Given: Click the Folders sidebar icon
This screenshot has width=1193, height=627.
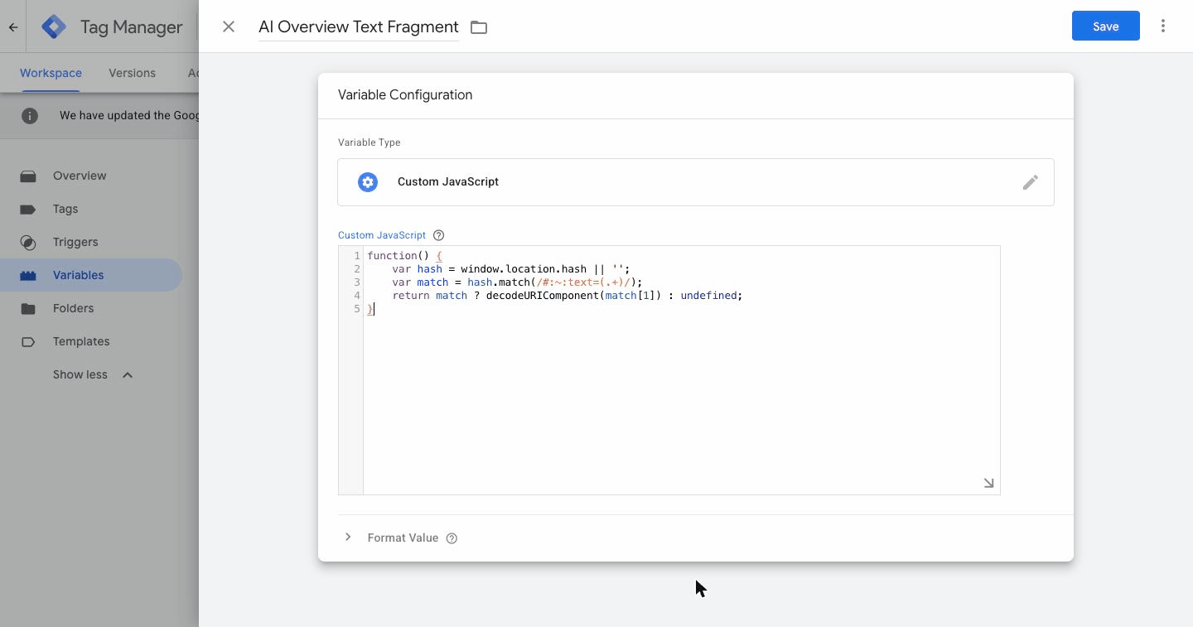Looking at the screenshot, I should (28, 308).
